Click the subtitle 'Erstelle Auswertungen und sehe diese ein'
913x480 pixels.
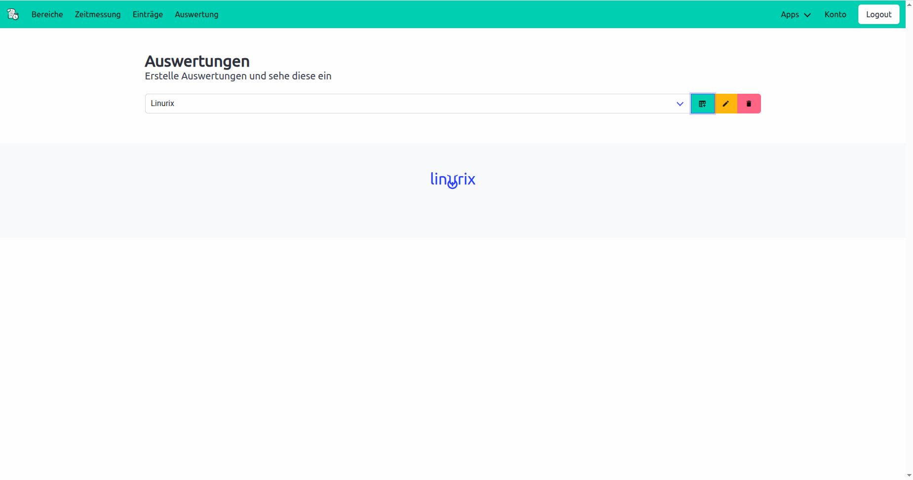point(238,76)
